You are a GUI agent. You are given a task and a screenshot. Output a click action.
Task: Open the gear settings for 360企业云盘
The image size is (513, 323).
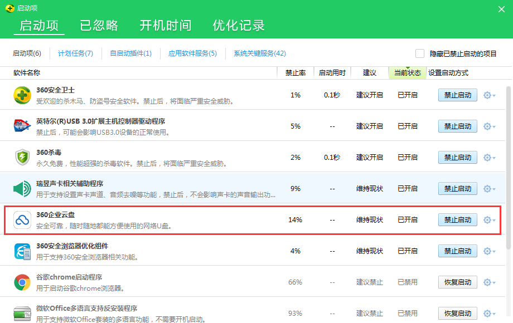tap(486, 219)
